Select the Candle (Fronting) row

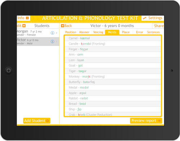coord(113,44)
